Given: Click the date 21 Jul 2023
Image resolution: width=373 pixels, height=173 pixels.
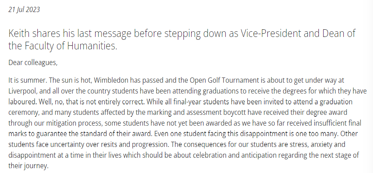Looking at the screenshot, I should (x=24, y=10).
